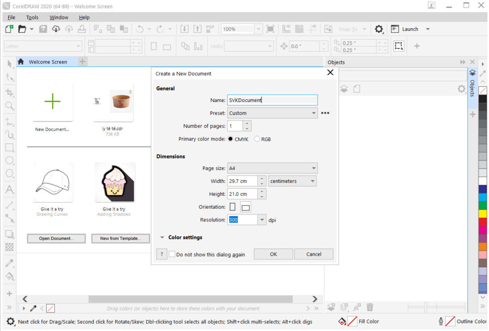Open the Launch dropdown arrow
489x331 pixels.
click(x=428, y=29)
